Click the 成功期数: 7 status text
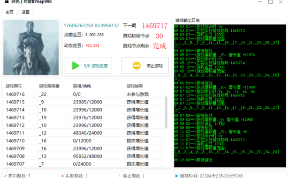Viewport: 289px width, 178px height. click(x=19, y=176)
